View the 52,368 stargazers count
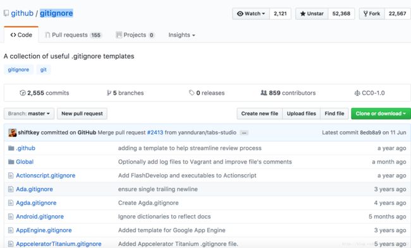The image size is (411, 248). (341, 14)
